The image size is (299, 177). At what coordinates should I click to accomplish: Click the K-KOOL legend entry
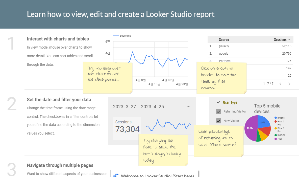280,135
